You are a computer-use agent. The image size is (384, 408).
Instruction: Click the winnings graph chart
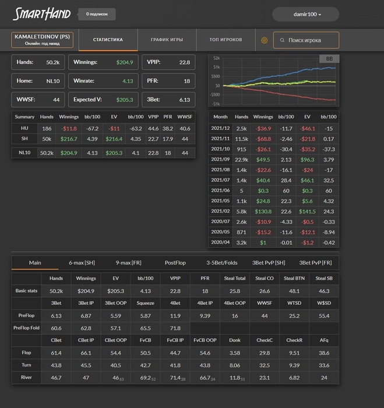click(274, 80)
